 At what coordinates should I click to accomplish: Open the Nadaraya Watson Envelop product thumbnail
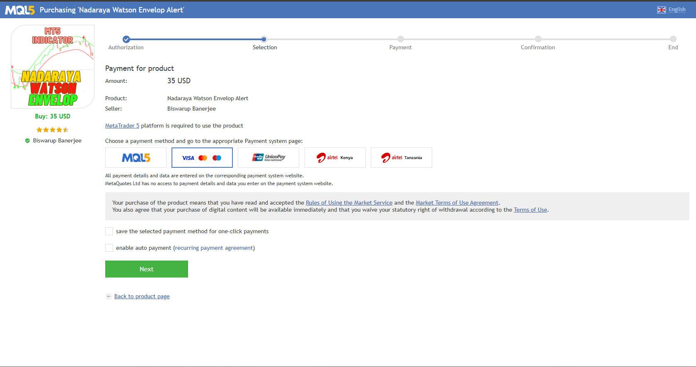(53, 67)
